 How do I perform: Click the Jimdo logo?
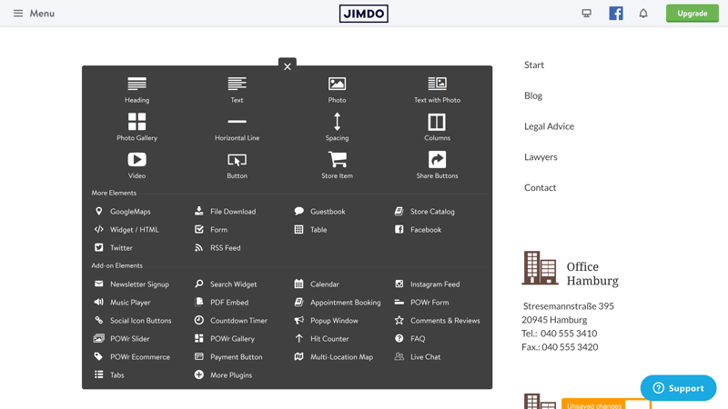[x=363, y=14]
